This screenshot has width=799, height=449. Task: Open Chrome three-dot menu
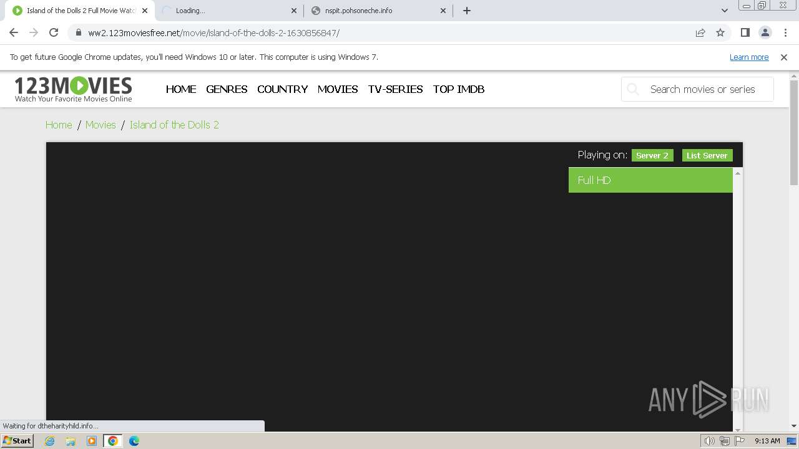[784, 32]
